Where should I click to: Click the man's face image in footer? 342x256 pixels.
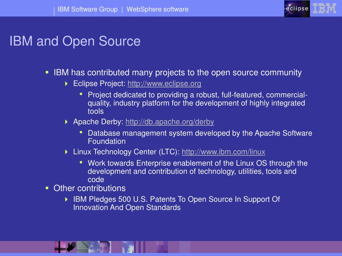pyautogui.click(x=105, y=247)
